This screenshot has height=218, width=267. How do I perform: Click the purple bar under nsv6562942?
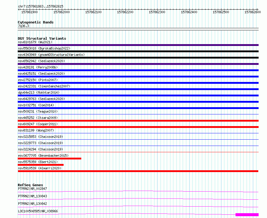pos(138,64)
